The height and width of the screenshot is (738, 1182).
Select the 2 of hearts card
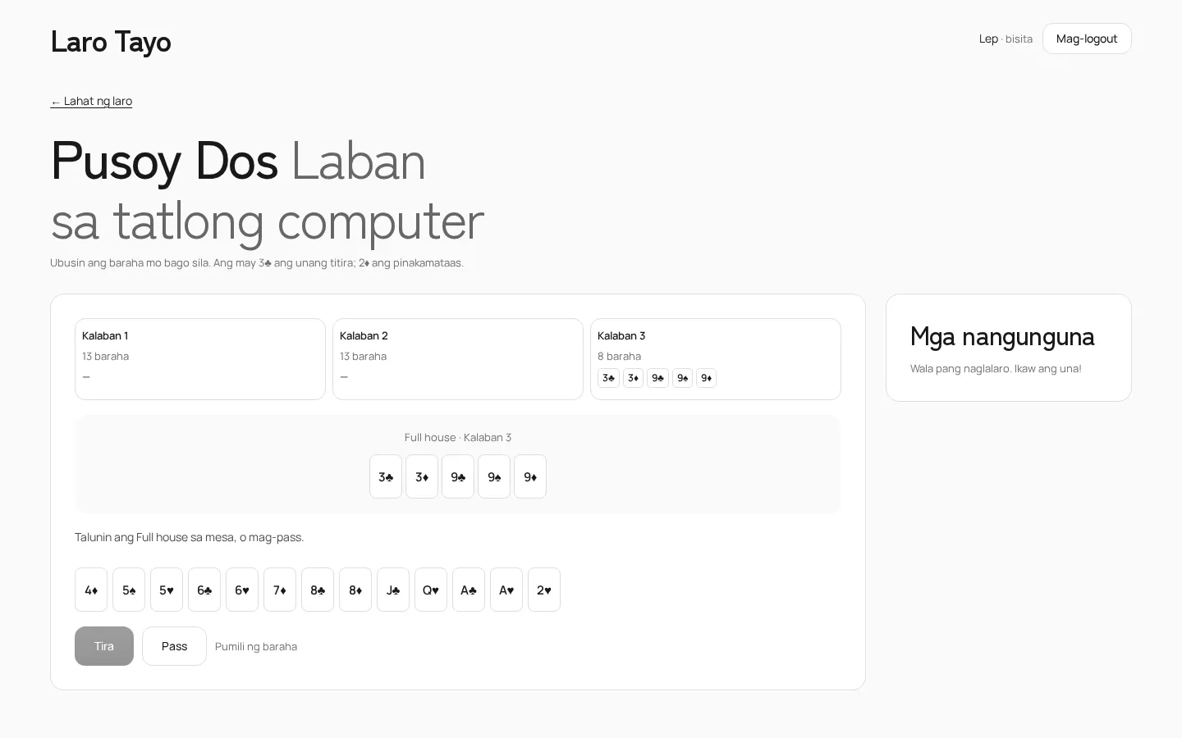point(544,590)
